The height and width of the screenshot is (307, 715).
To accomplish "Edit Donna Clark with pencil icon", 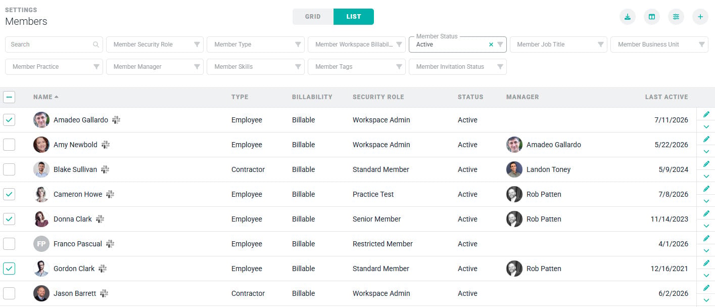I will 706,213.
